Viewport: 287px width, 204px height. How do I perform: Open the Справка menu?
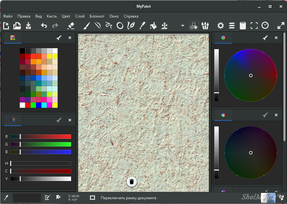pos(131,16)
